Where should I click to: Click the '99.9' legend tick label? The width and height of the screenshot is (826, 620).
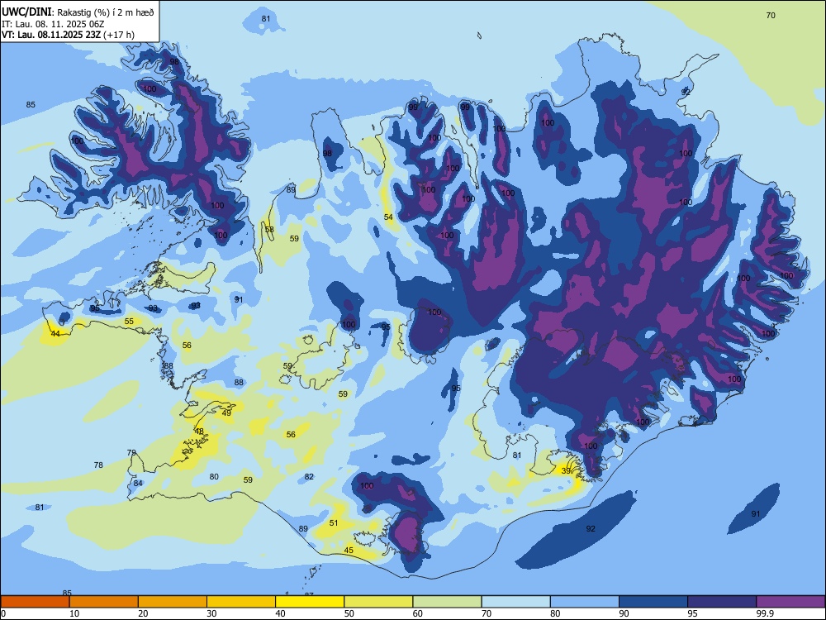click(x=766, y=613)
